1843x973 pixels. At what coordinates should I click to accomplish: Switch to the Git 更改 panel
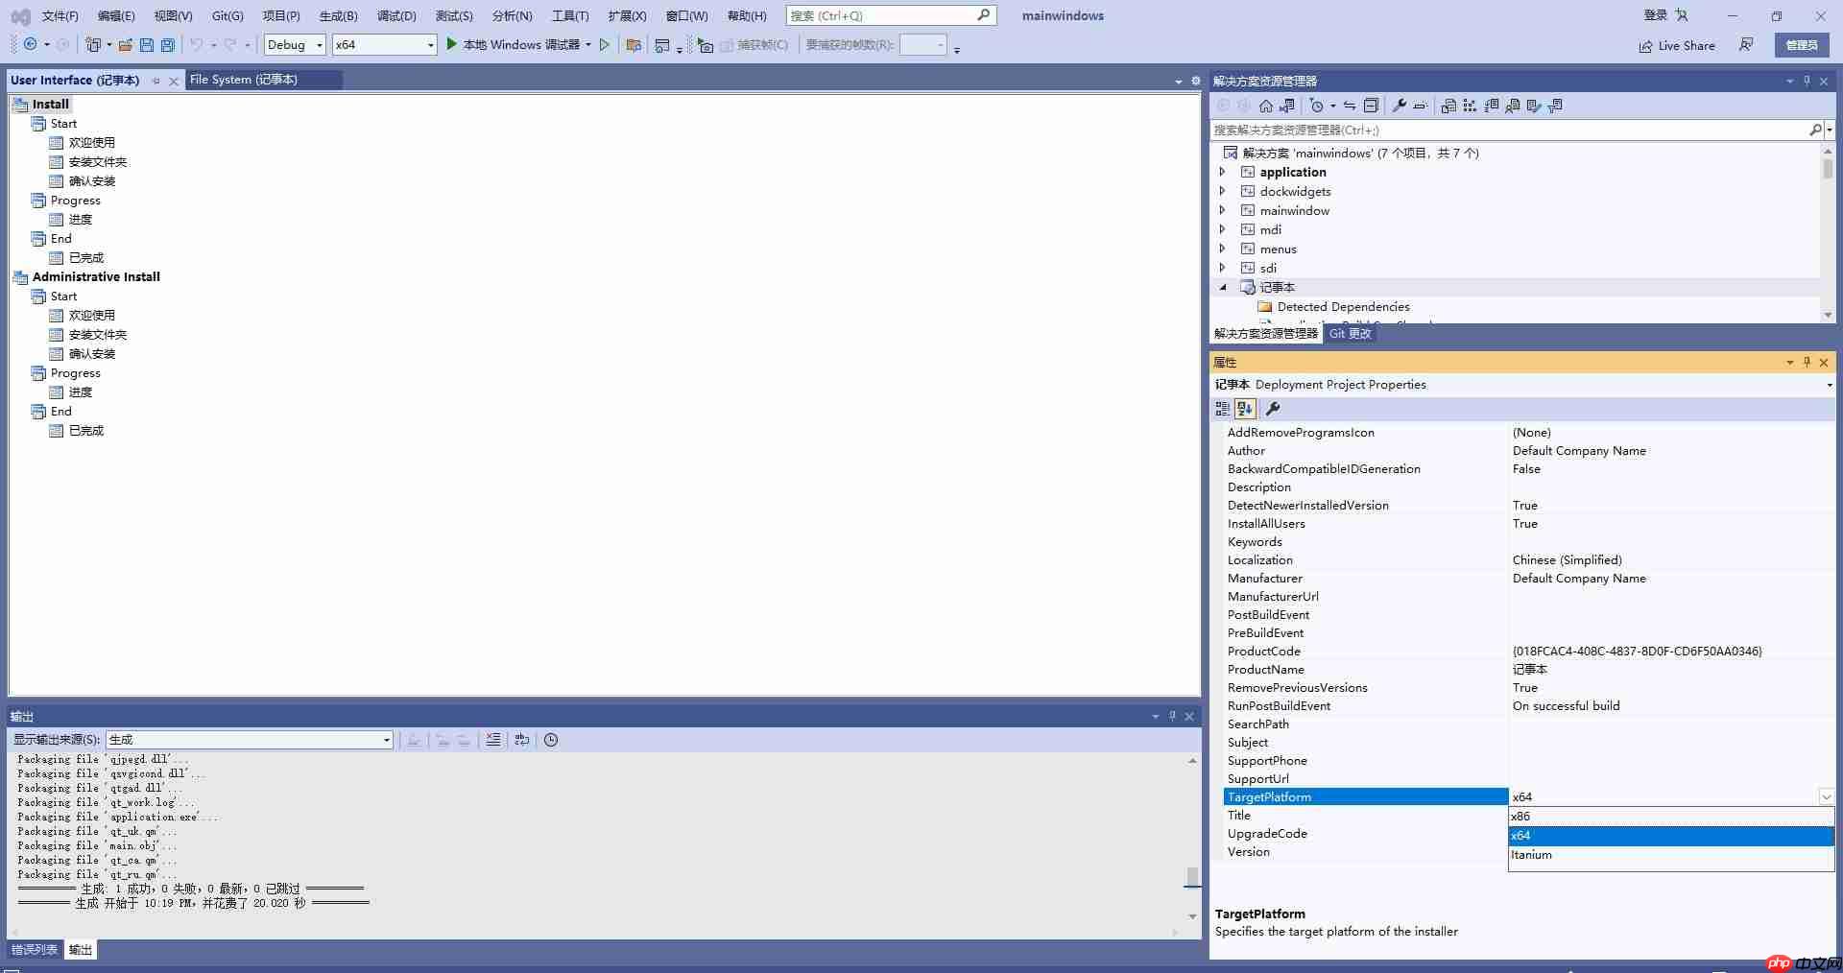(1350, 333)
